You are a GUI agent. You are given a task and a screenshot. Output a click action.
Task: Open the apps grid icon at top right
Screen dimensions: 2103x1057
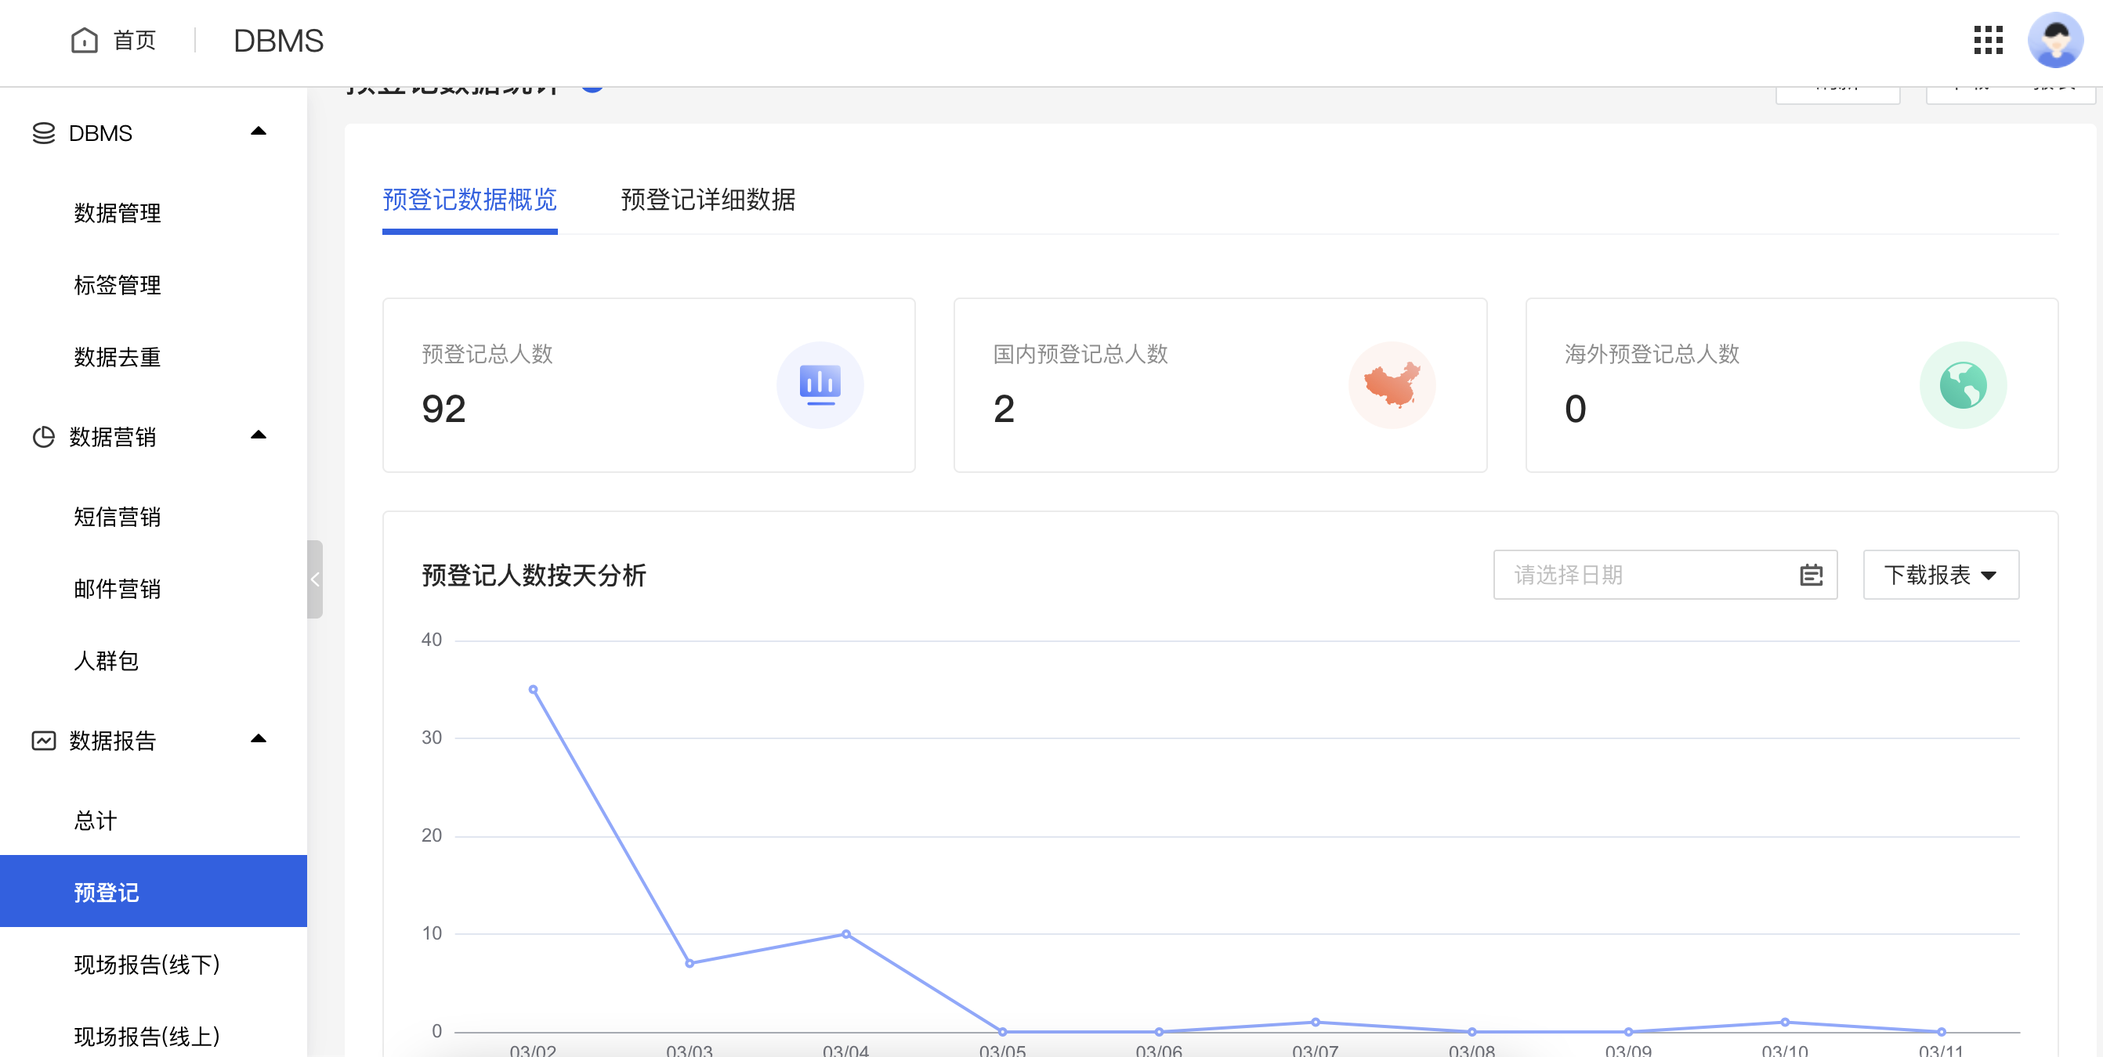pyautogui.click(x=1987, y=39)
